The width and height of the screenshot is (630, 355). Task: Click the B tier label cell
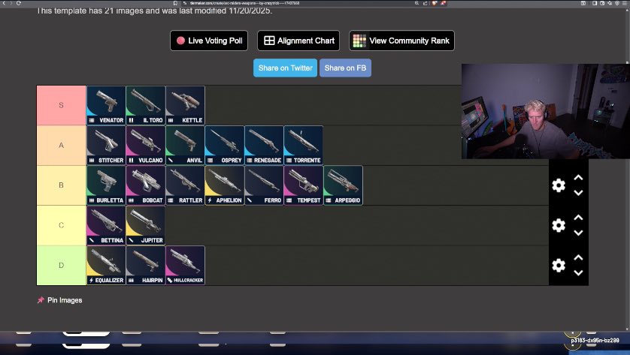tap(62, 185)
